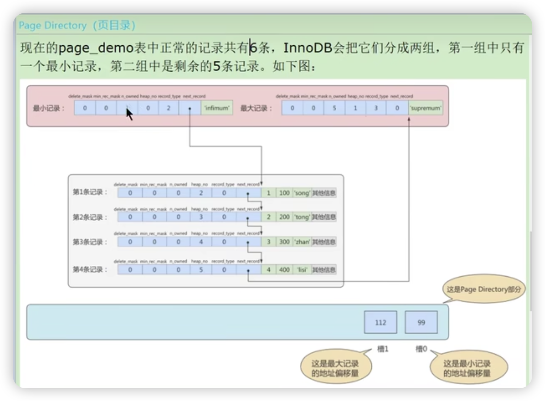Screen dimensions: 545x401
Task: Click heap_no value 4 in 第3条记录 row
Action: [201, 242]
